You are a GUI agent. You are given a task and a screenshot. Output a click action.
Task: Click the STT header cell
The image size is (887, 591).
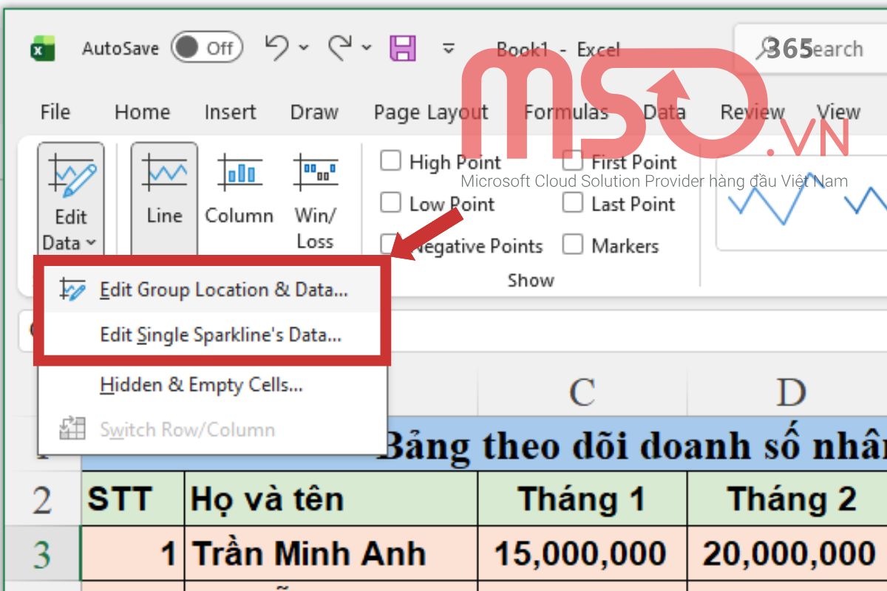[x=133, y=499]
